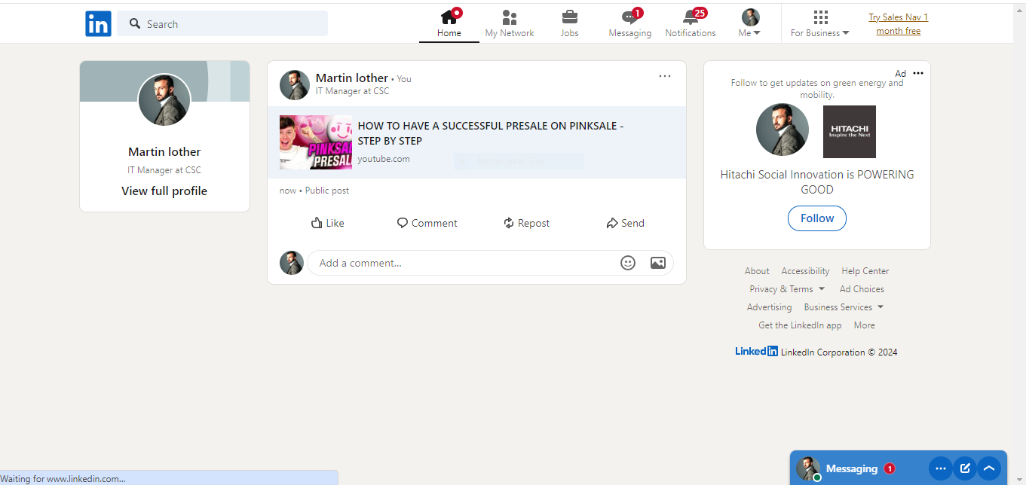Open the post options three-dot menu
The image size is (1026, 485).
(665, 76)
